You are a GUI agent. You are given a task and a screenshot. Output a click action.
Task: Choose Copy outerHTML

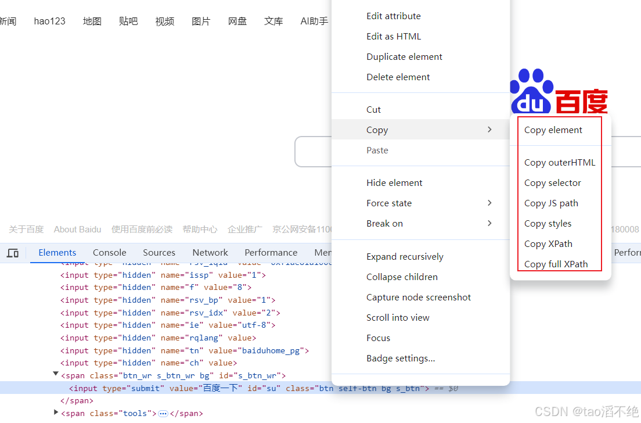point(560,163)
